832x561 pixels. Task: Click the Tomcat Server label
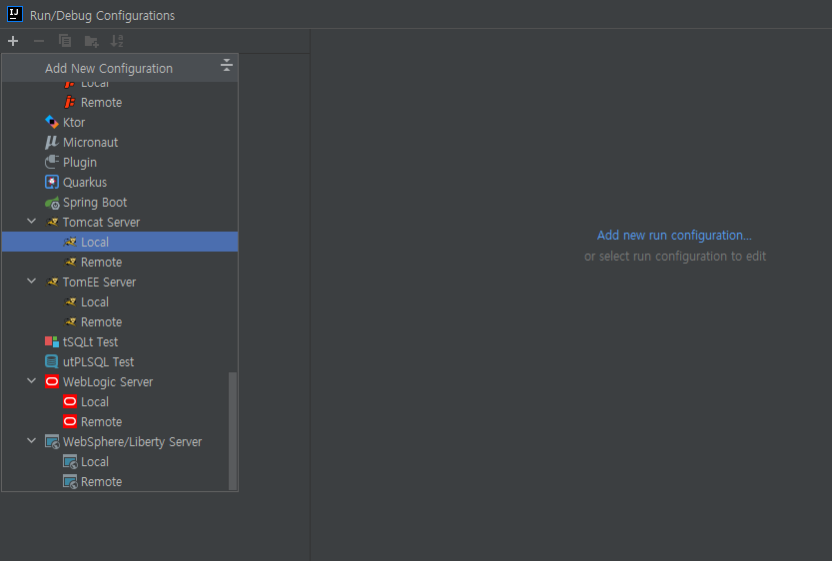tap(101, 223)
